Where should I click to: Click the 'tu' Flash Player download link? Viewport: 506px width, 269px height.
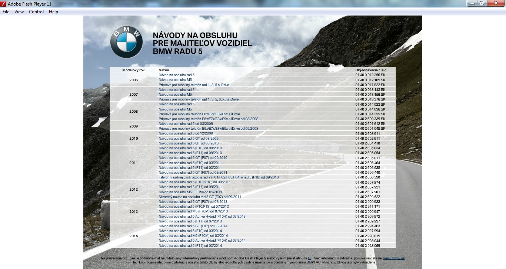click(310, 258)
